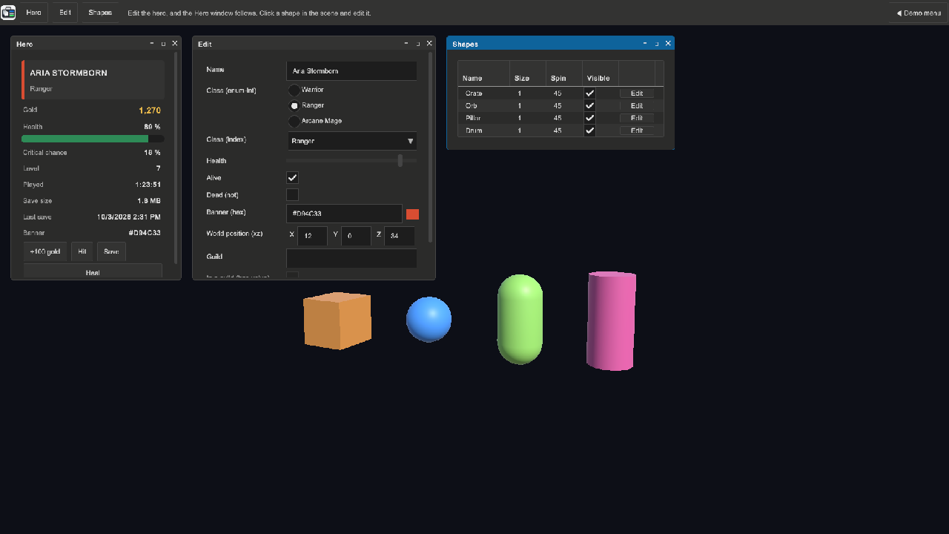
Task: Toggle Visible checkbox for Crate row
Action: tap(590, 93)
